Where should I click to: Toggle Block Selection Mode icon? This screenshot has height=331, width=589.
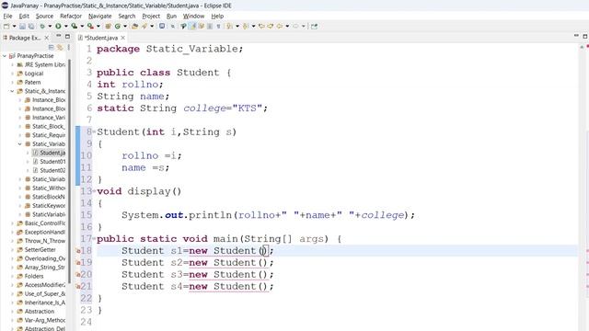click(x=210, y=27)
